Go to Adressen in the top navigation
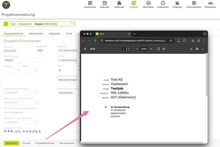220x147 pixels. 119,5
